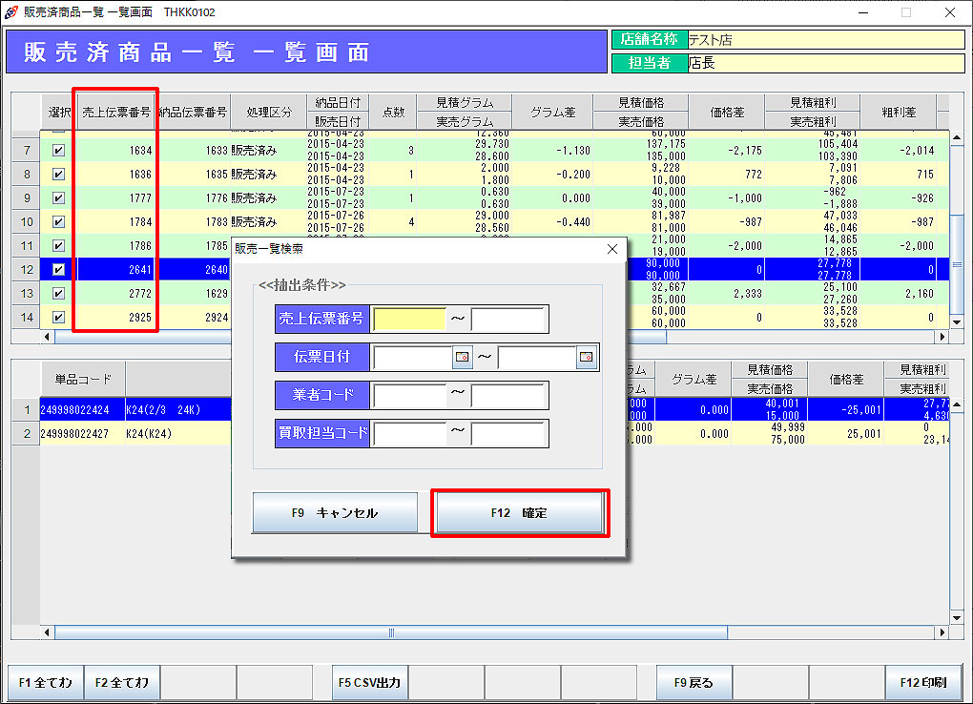973x704 pixels.
Task: Toggle the selection checkbox in row 10
Action: pos(58,222)
